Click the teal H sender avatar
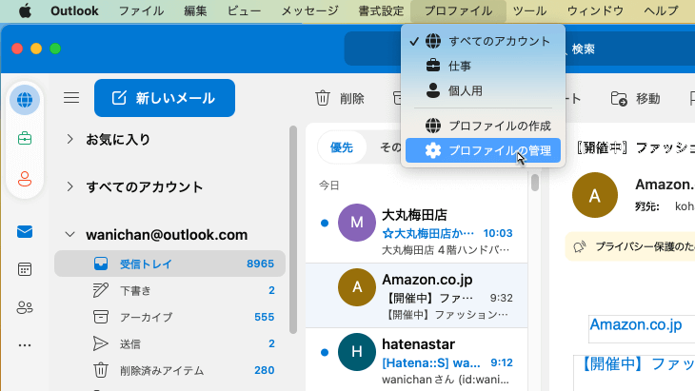Screen dimensions: 695x391 click(x=357, y=352)
